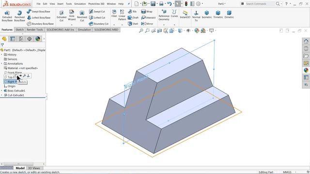310x174 pixels.
Task: Choose Lofted Boss/Base feature
Action: click(39, 17)
